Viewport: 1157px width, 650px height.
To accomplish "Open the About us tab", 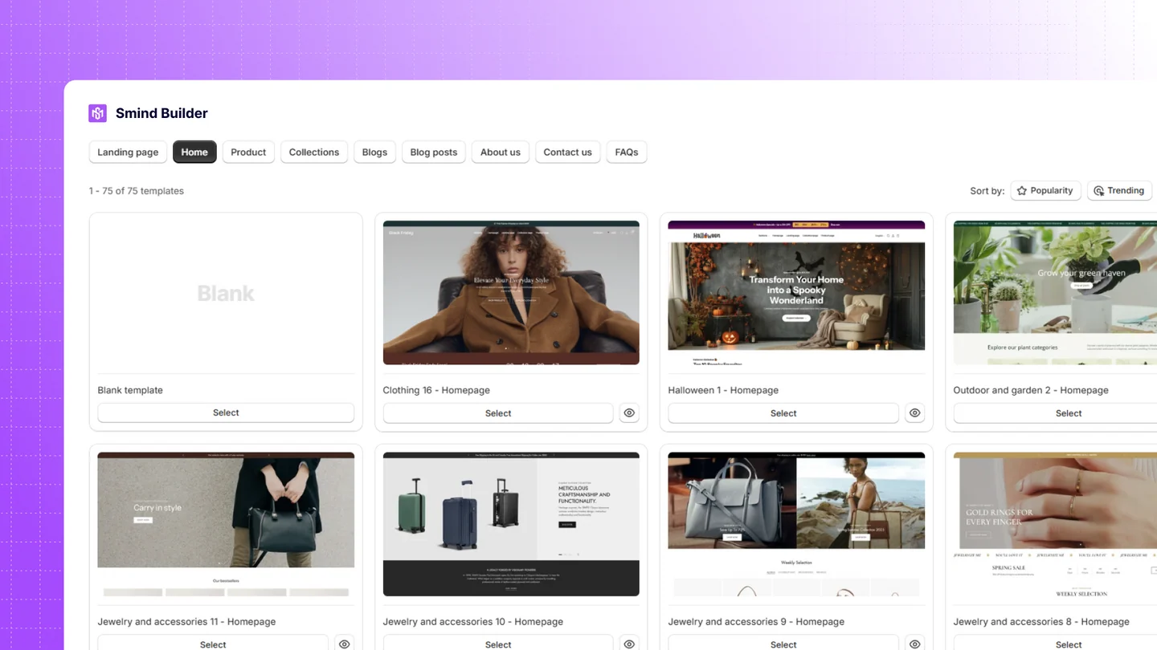I will click(501, 152).
